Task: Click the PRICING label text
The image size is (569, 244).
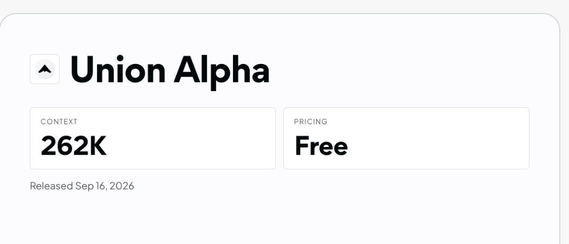Action: (x=311, y=121)
